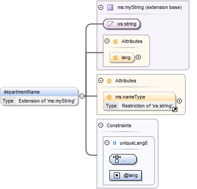Follow the go-to-definition arrow on ms:nameType
197x189 pixels.
pos(175,110)
